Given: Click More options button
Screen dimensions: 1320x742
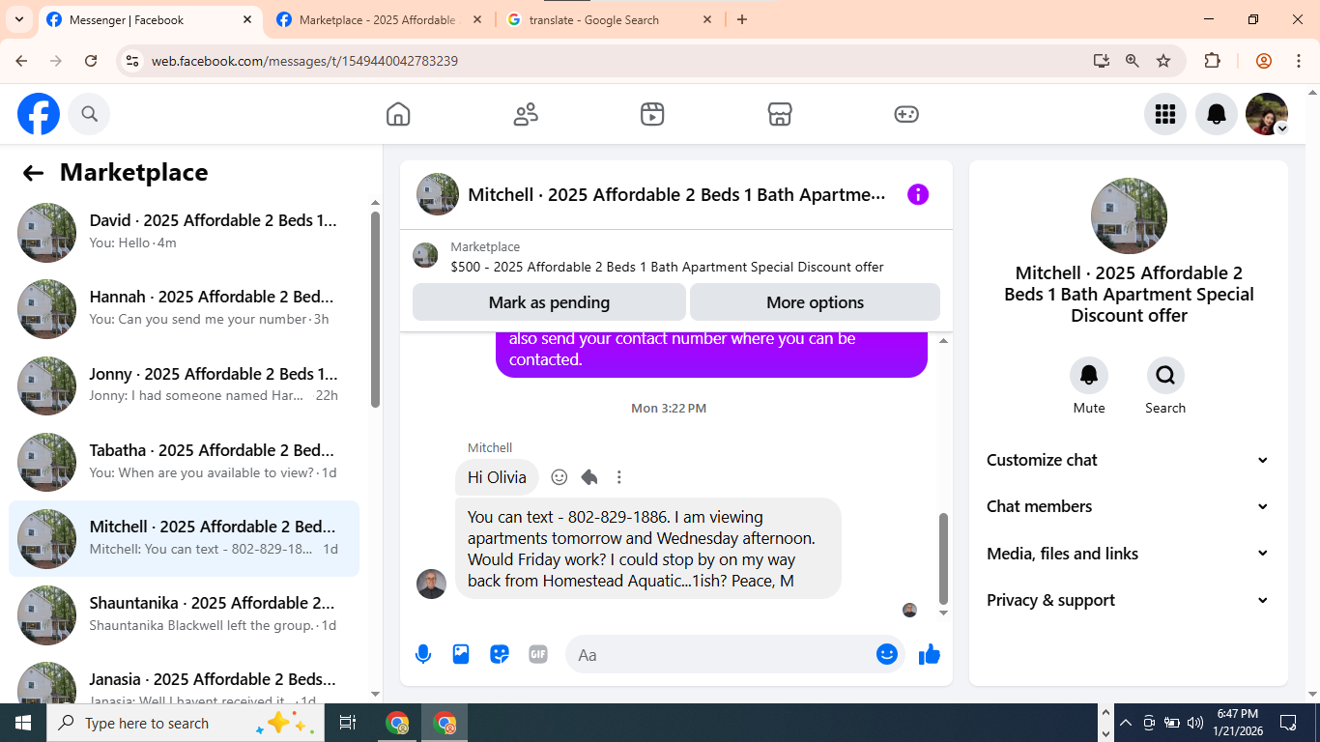Looking at the screenshot, I should tap(815, 302).
